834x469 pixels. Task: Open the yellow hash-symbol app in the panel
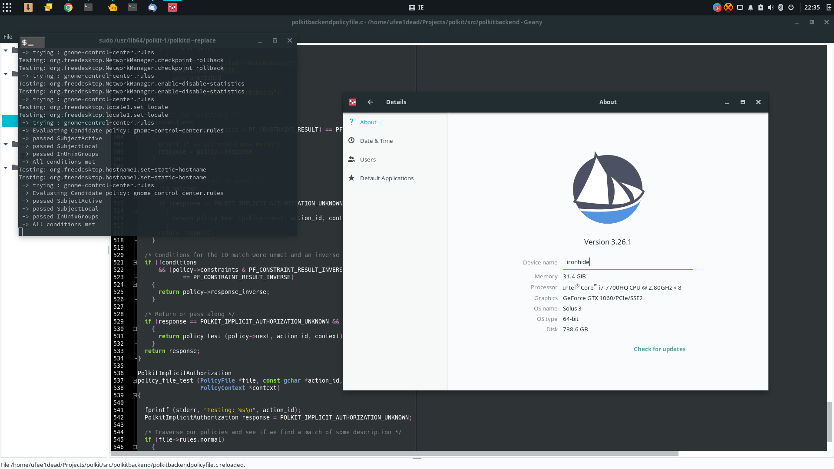[x=48, y=7]
